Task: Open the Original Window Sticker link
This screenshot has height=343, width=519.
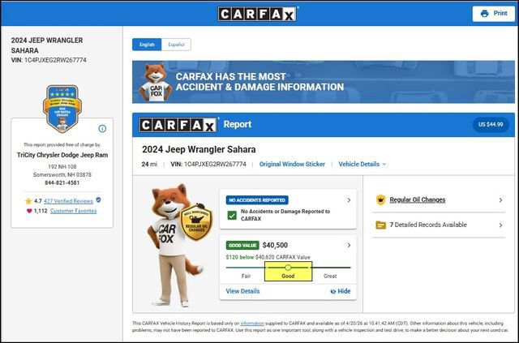Action: coord(292,165)
